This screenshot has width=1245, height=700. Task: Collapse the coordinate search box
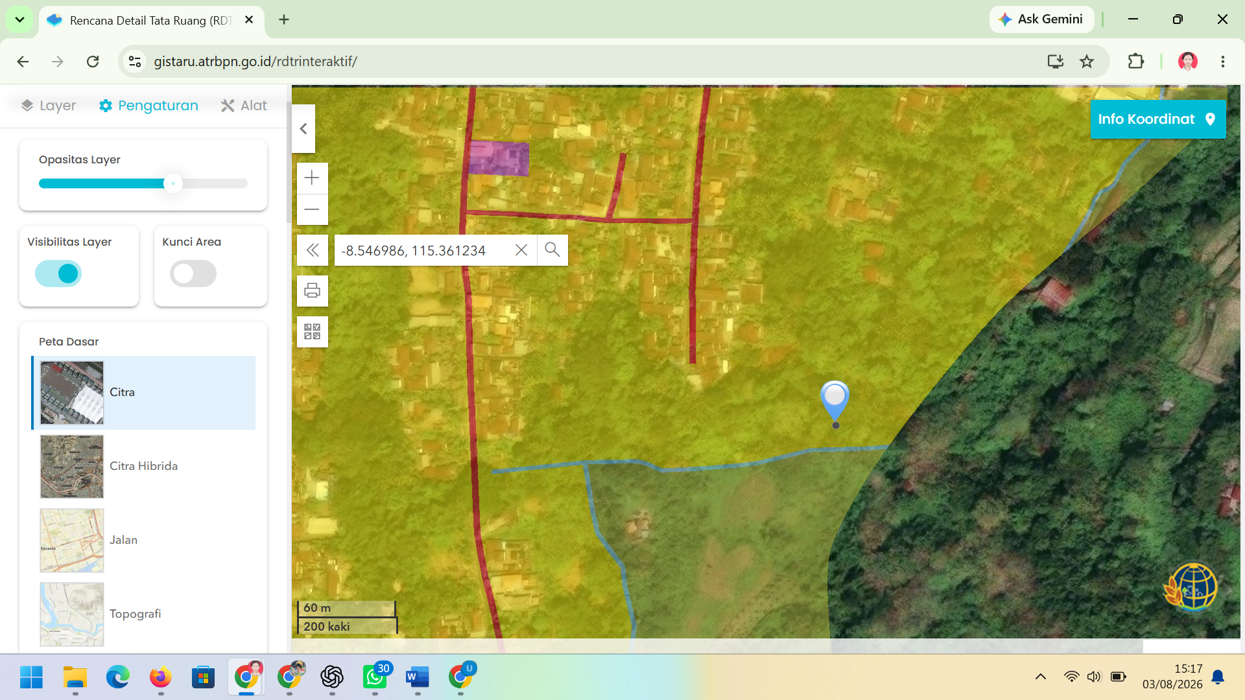[x=313, y=250]
